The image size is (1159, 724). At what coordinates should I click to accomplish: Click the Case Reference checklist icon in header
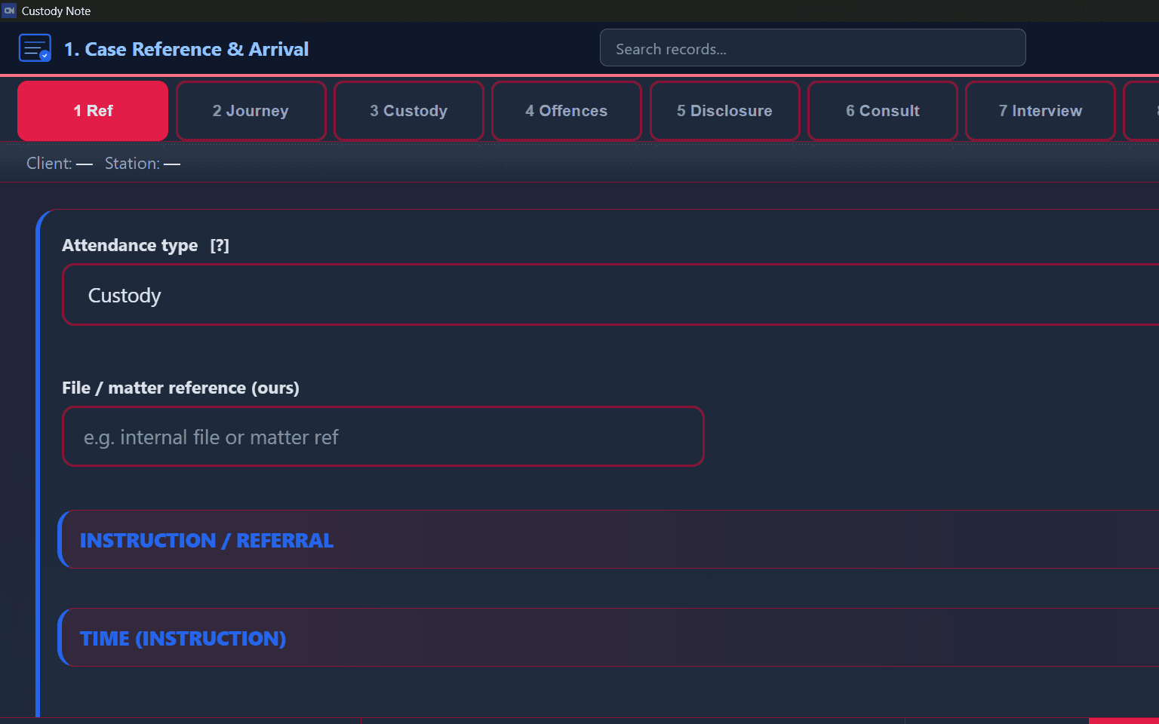click(35, 48)
